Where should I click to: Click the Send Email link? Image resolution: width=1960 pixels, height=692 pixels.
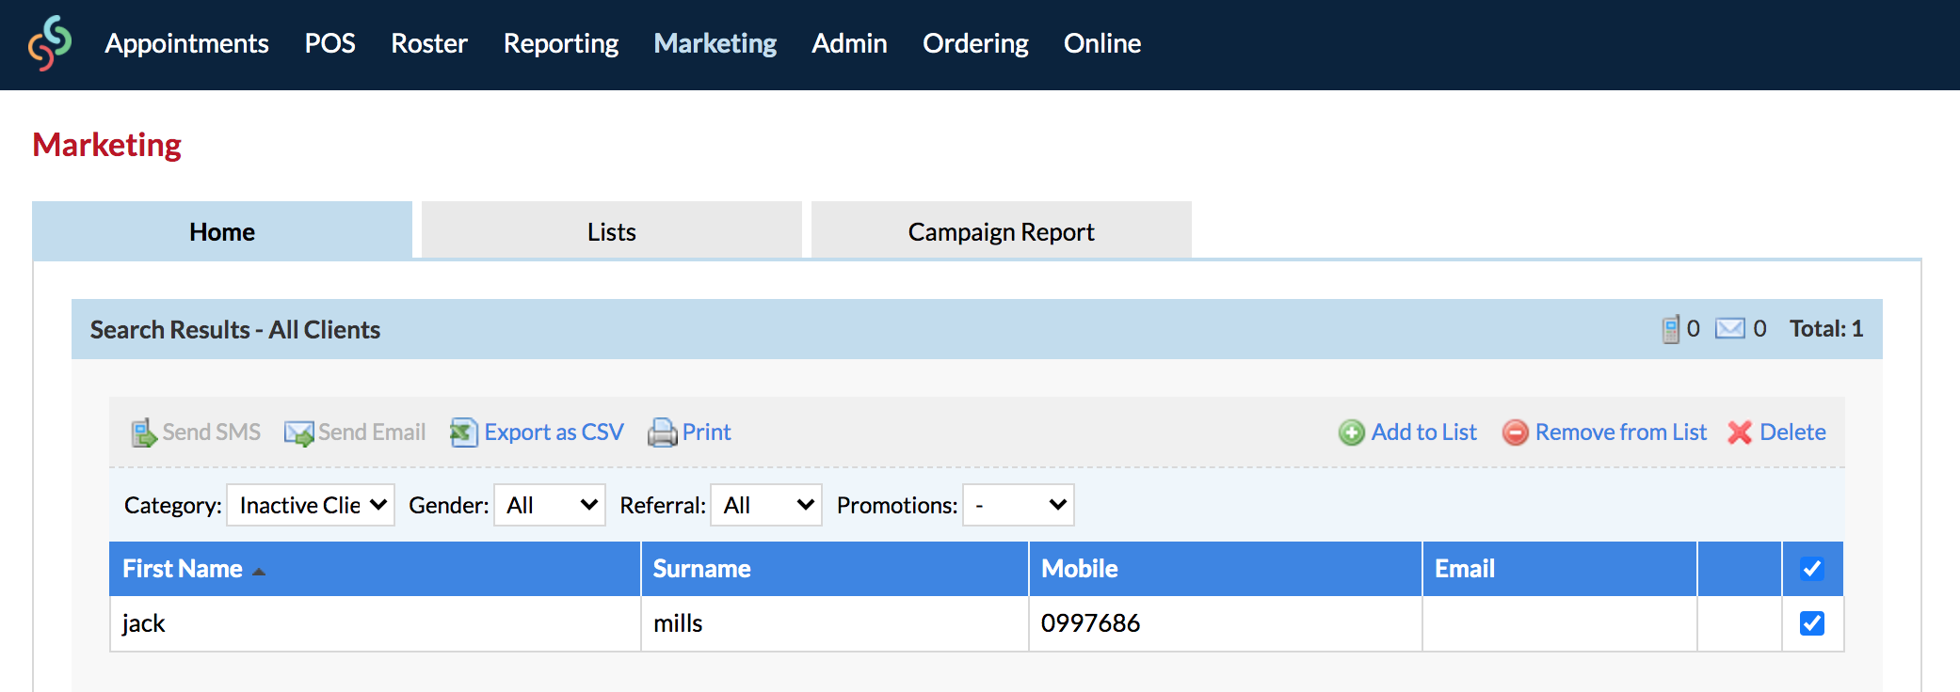(372, 432)
